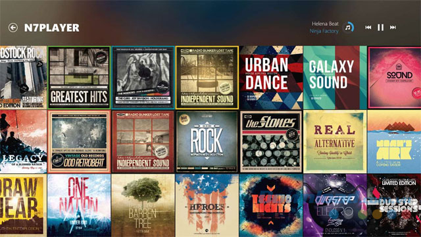Pause the current song
This screenshot has height=237, width=421.
[380, 28]
